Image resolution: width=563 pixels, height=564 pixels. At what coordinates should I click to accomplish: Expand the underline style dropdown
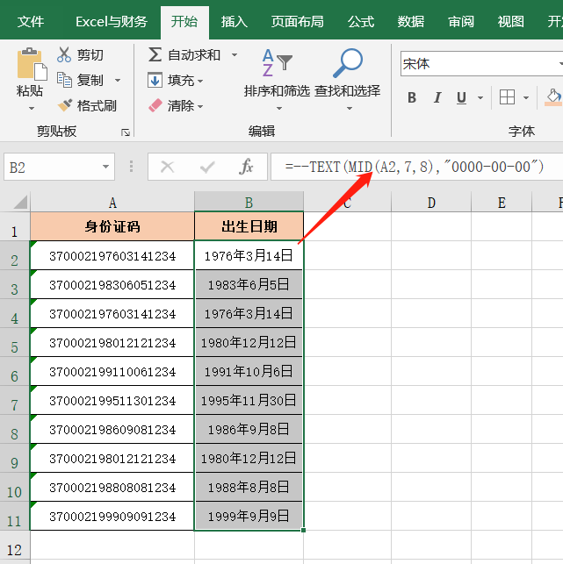coord(480,97)
